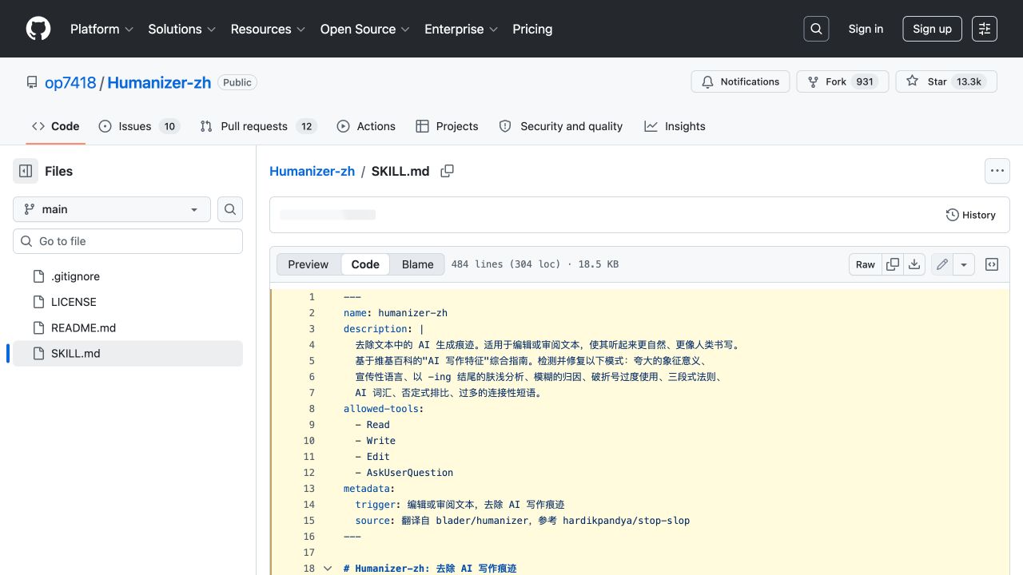Copy the SKILL.md path icon
1023x575 pixels.
(x=448, y=171)
